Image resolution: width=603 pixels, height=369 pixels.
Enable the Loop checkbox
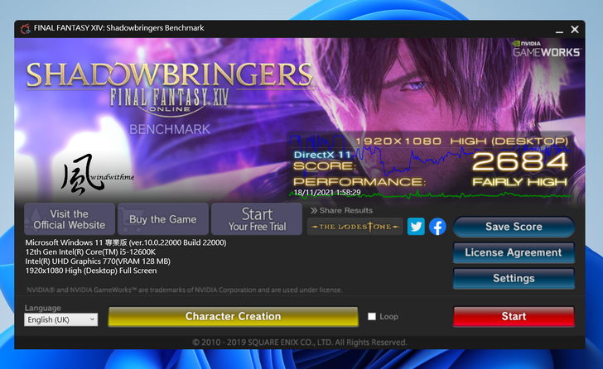[x=371, y=316]
